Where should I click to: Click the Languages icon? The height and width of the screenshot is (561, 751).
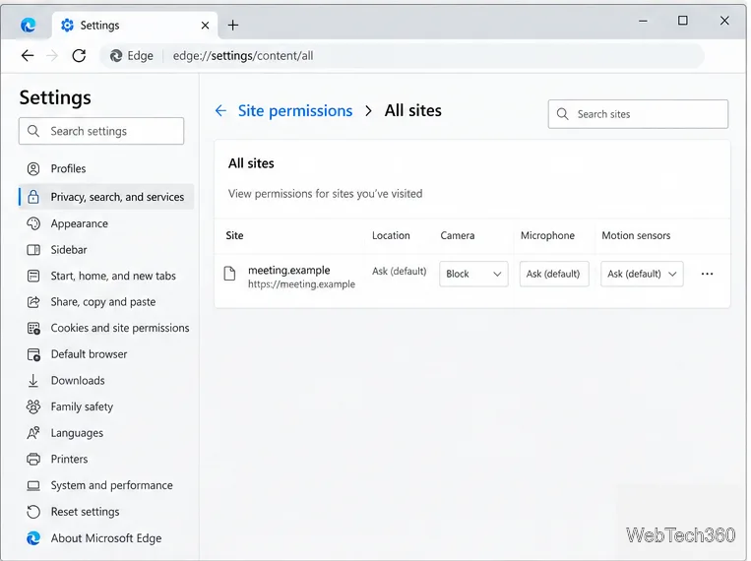33,433
